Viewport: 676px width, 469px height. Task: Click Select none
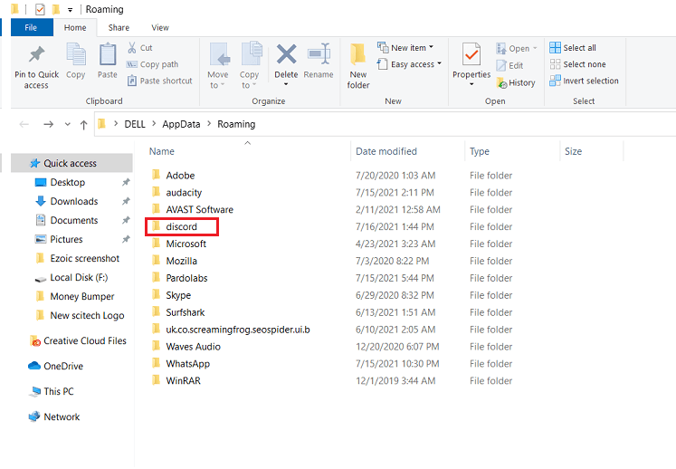[577, 64]
